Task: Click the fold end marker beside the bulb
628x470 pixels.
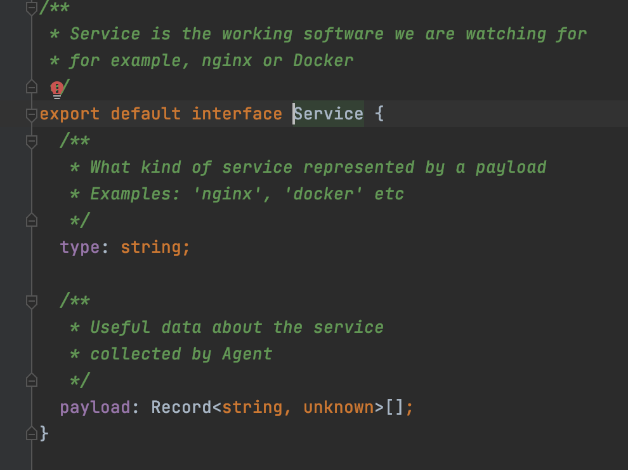Action: tap(32, 86)
